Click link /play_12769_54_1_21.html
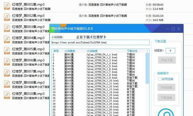This screenshot has width=193, height=116. pos(103,112)
